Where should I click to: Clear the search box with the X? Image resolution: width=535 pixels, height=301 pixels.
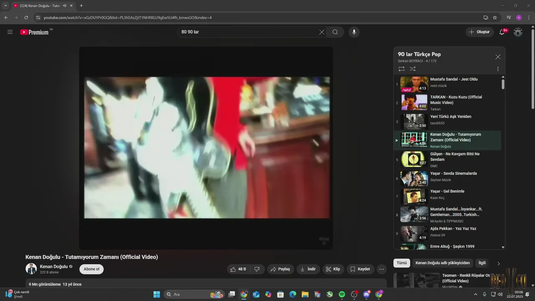tap(322, 32)
